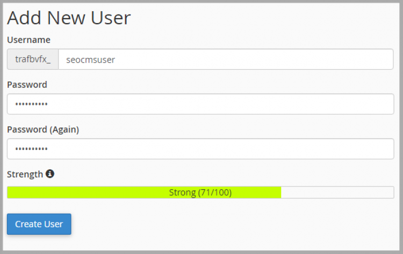Click the Username field label

pyautogui.click(x=28, y=40)
